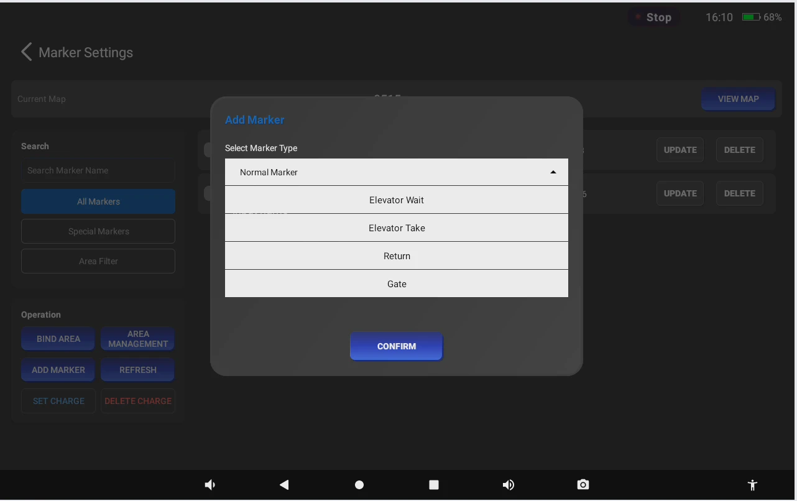Open accessibility icon in navigation bar
The height and width of the screenshot is (501, 797).
(752, 485)
